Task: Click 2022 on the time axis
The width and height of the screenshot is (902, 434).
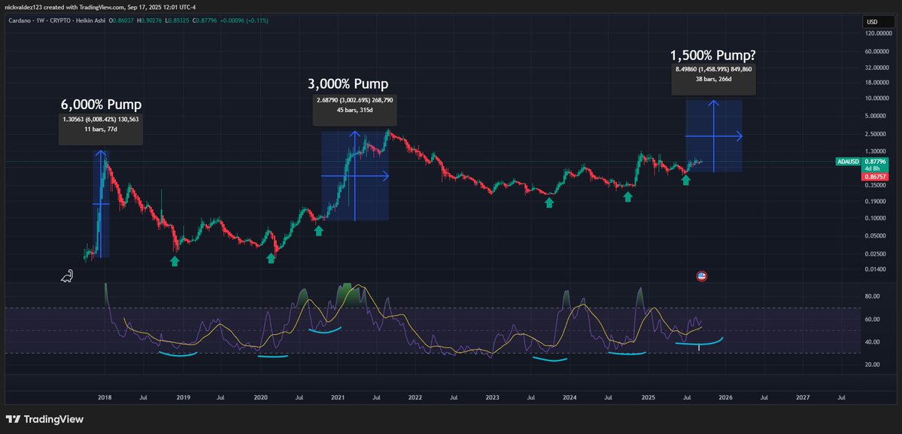Action: pos(415,397)
